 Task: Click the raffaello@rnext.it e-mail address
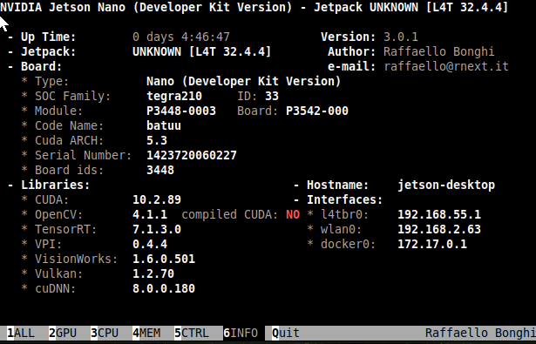(446, 66)
